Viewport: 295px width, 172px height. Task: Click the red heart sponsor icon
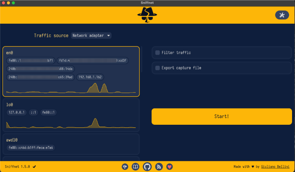pos(170,167)
